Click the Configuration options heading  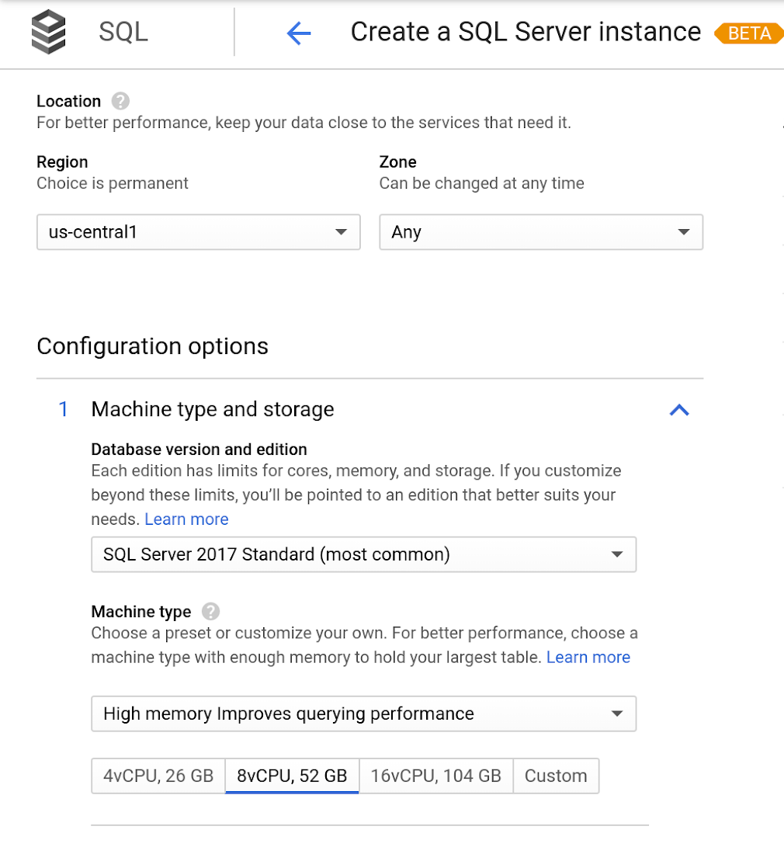click(152, 345)
